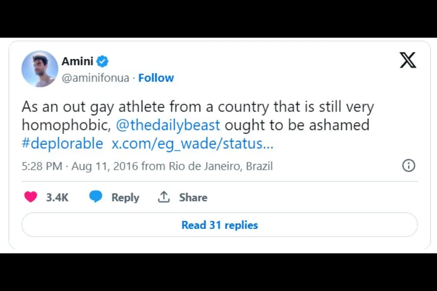
Task: Click the blue reply bubble icon
Action: click(x=96, y=197)
